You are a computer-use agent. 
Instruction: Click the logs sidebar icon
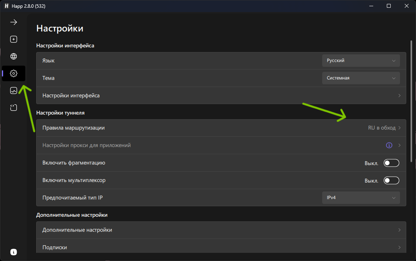point(14,108)
